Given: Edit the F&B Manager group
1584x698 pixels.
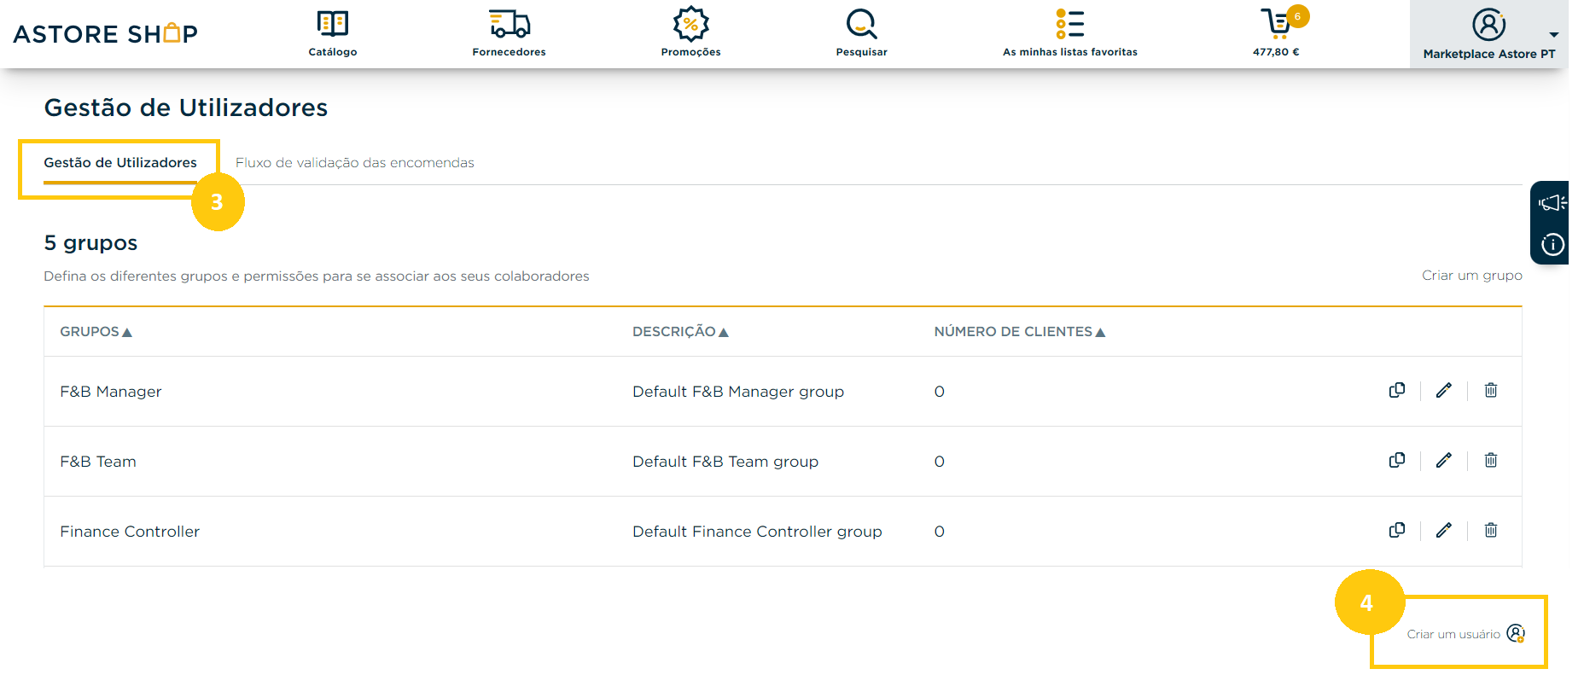Looking at the screenshot, I should (1444, 390).
